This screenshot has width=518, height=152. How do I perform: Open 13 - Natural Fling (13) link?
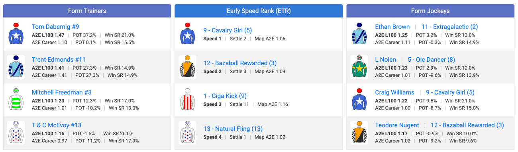click(233, 129)
